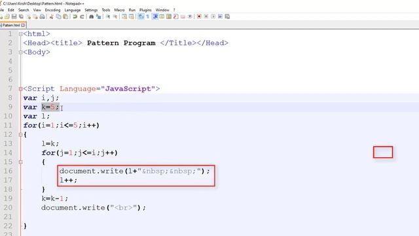The height and width of the screenshot is (236, 419).
Task: Click the "k=5;" highlighted text
Action: [x=50, y=107]
